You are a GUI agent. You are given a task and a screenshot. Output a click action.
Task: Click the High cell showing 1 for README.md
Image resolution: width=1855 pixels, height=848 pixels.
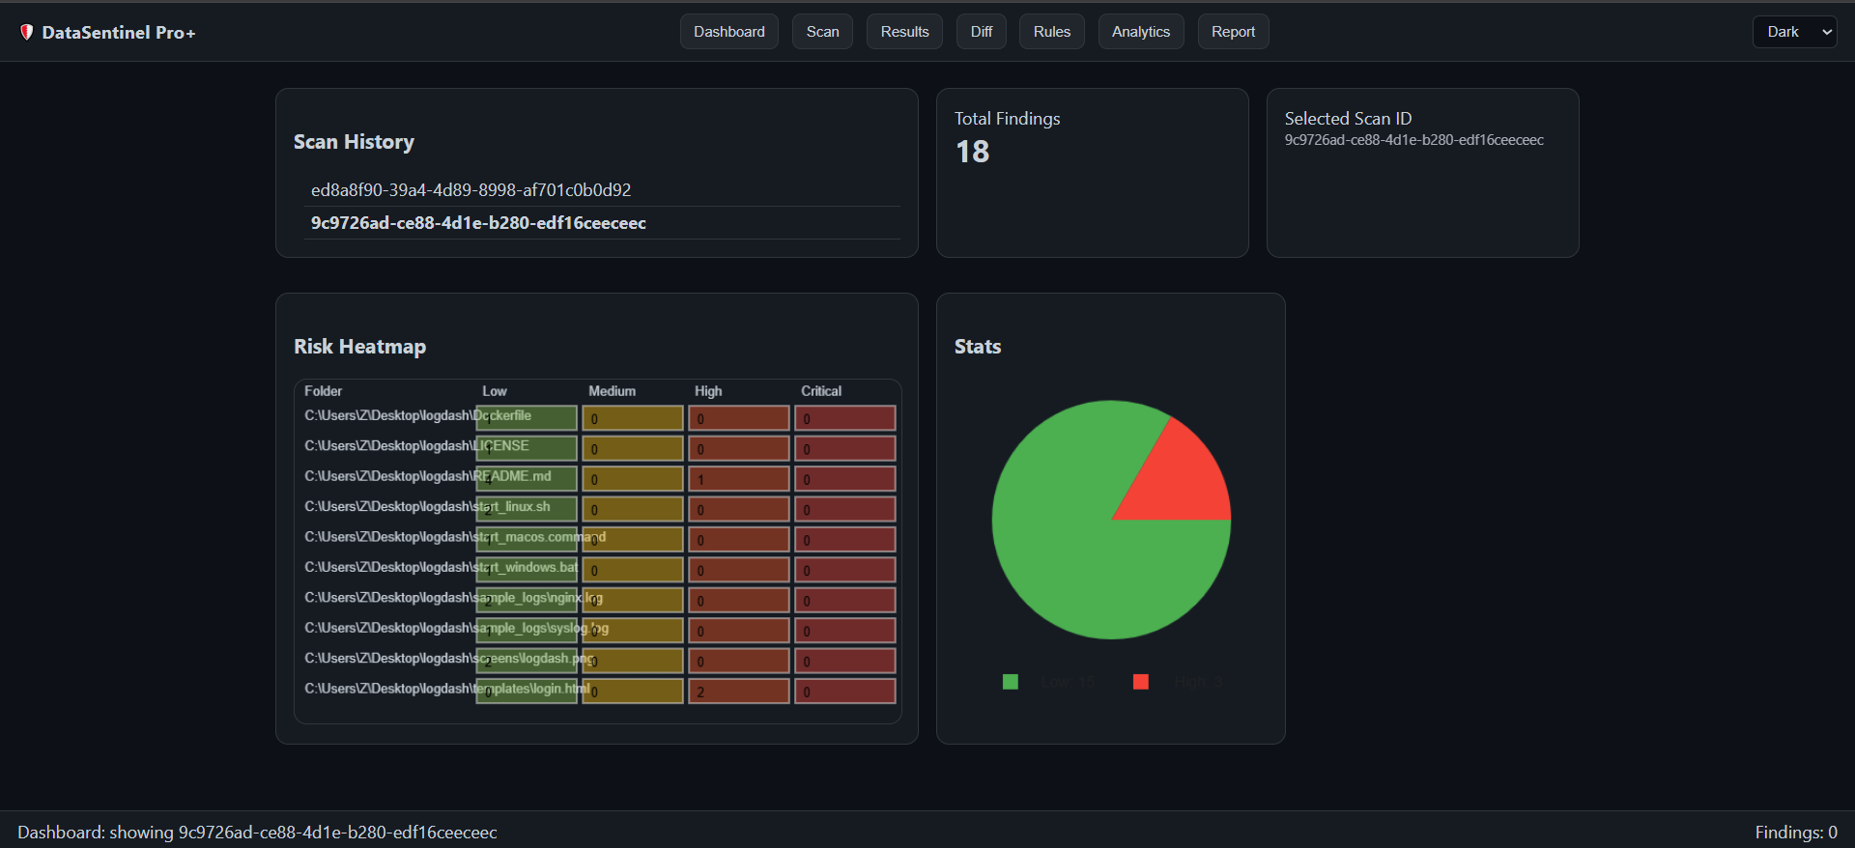(x=739, y=479)
